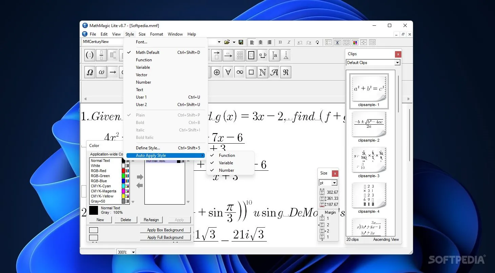Viewport: 495px width, 273px height.
Task: Click the multicolor Color window icon
Action: 355,42
